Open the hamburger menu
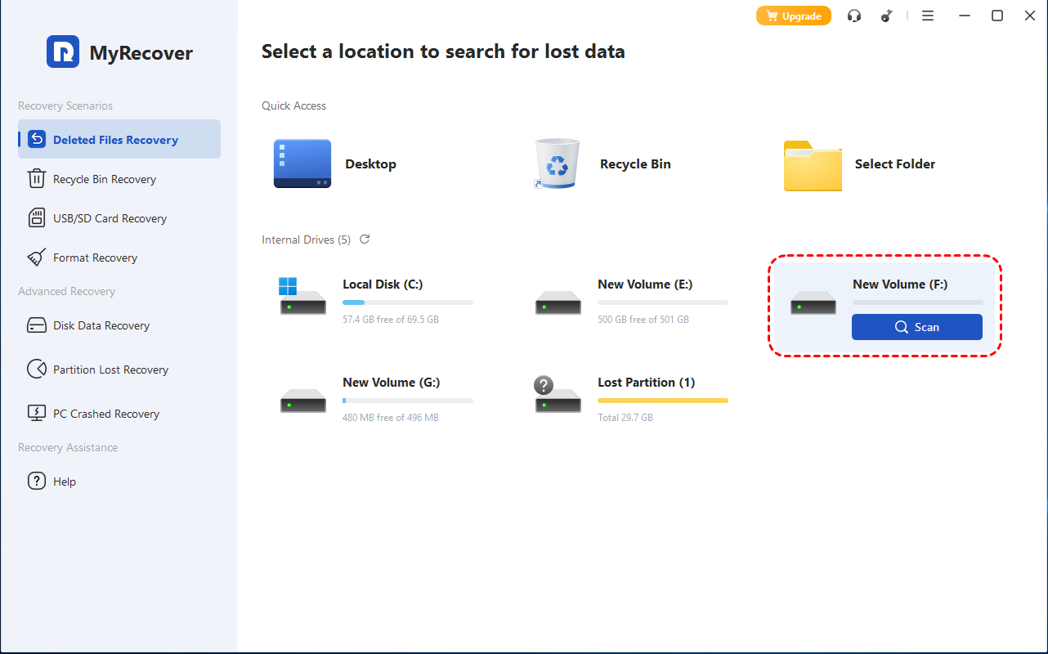Screen dimensions: 1048x654 (x=928, y=16)
